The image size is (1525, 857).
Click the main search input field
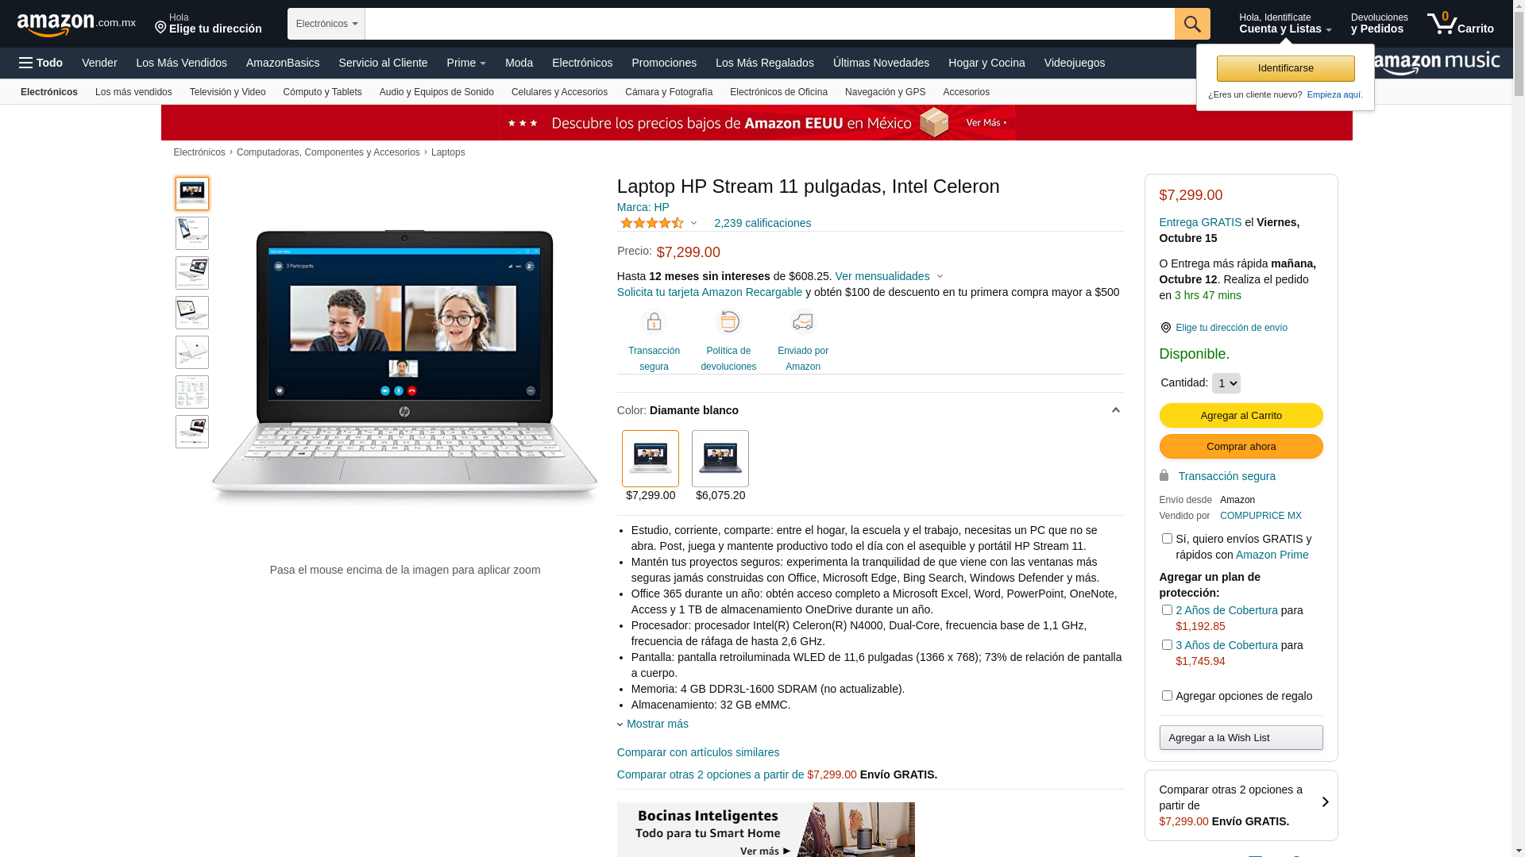[x=769, y=24]
